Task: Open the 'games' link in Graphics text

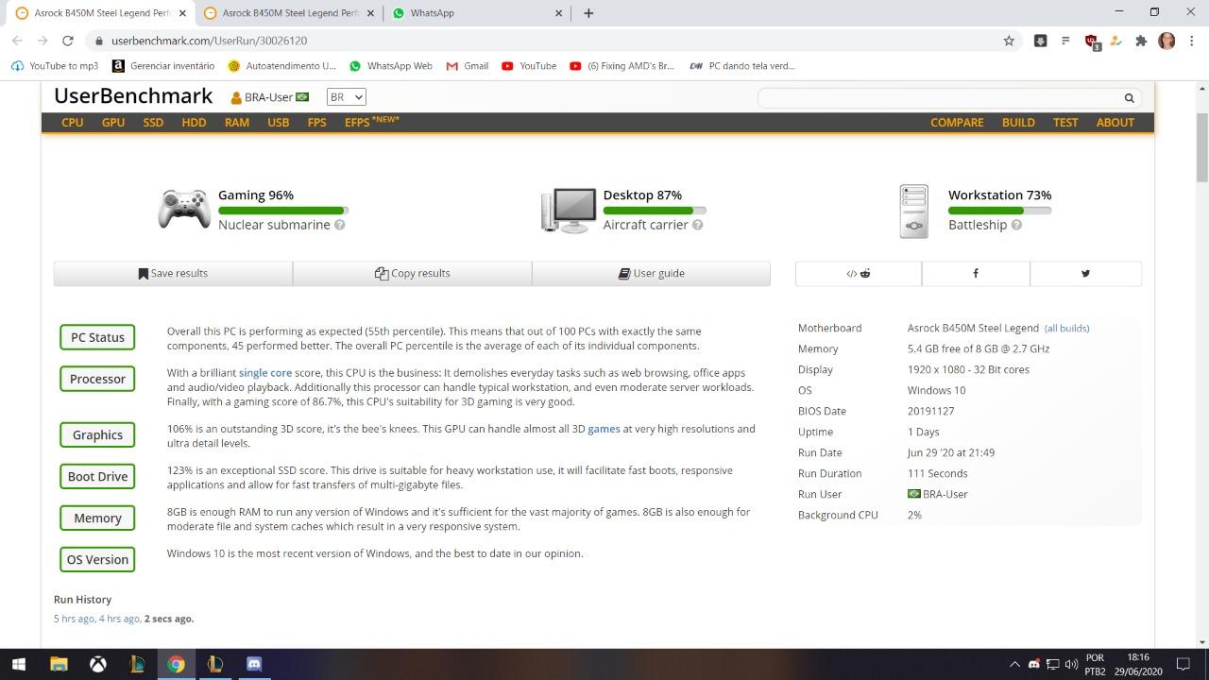Action: click(604, 429)
